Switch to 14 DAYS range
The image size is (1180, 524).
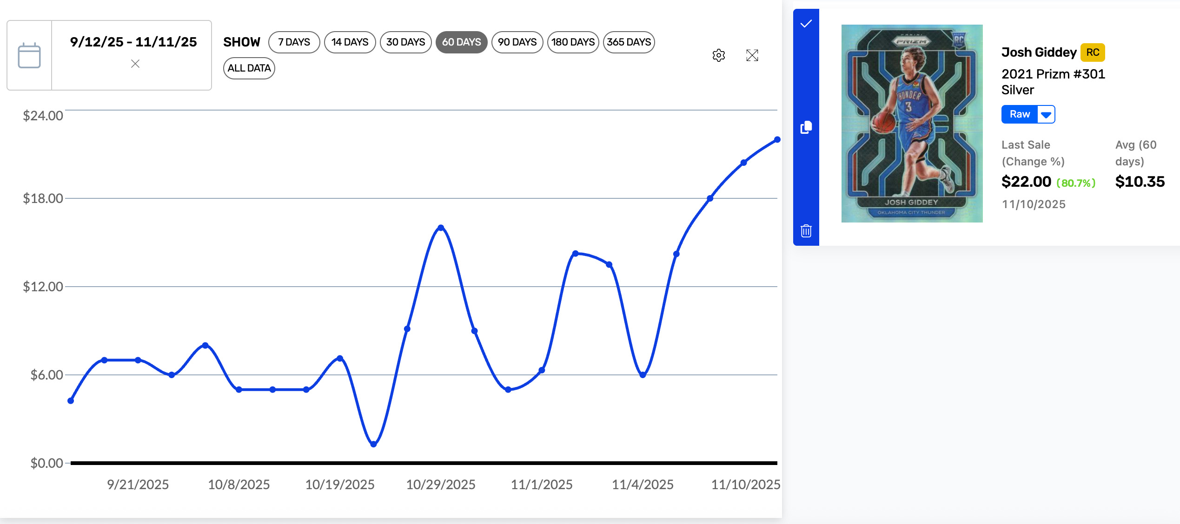coord(350,42)
